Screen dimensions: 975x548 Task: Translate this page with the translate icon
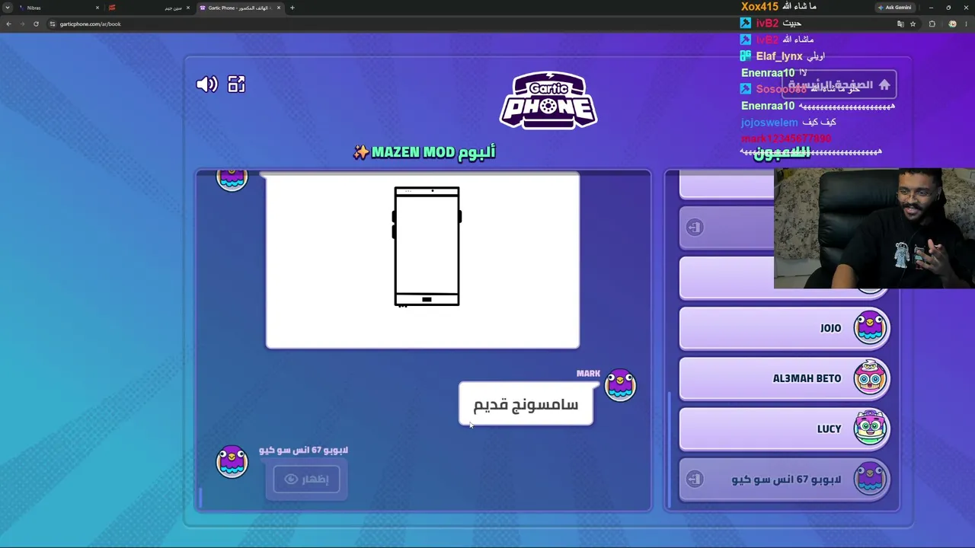(x=900, y=24)
